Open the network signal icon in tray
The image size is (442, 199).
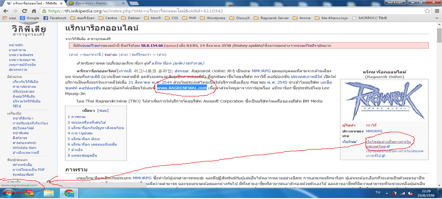(403, 193)
